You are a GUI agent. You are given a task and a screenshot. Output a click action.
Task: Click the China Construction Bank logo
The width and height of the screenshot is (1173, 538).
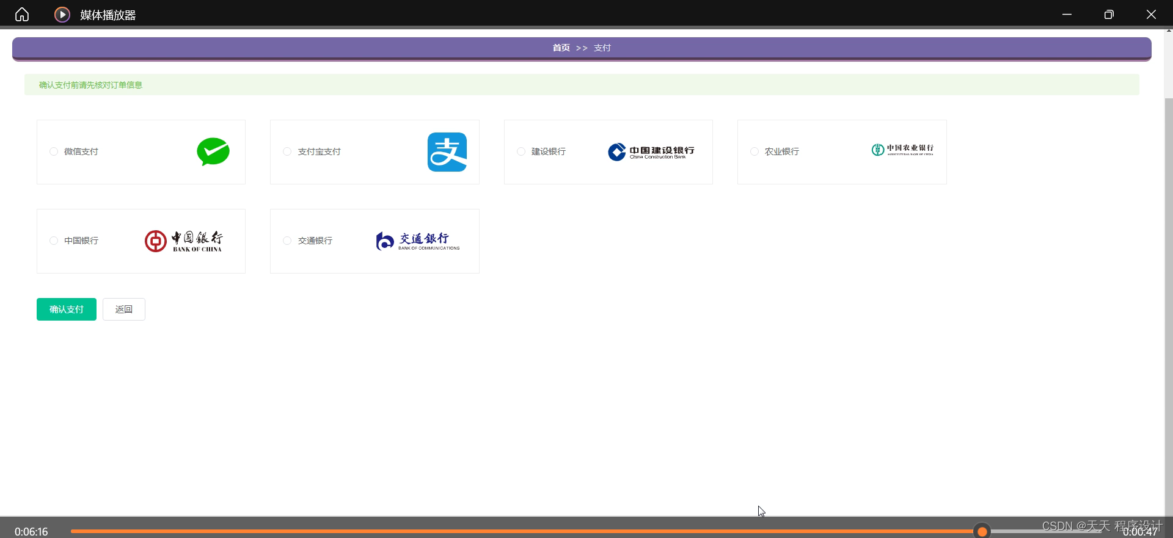coord(651,151)
